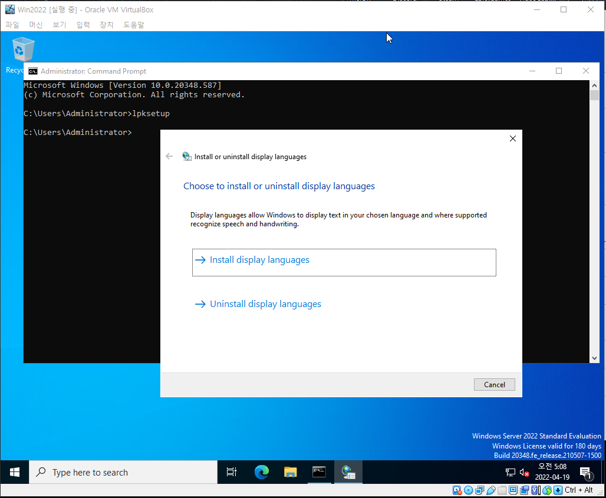Image resolution: width=606 pixels, height=498 pixels.
Task: Open shared folders status icon
Action: tap(502, 490)
